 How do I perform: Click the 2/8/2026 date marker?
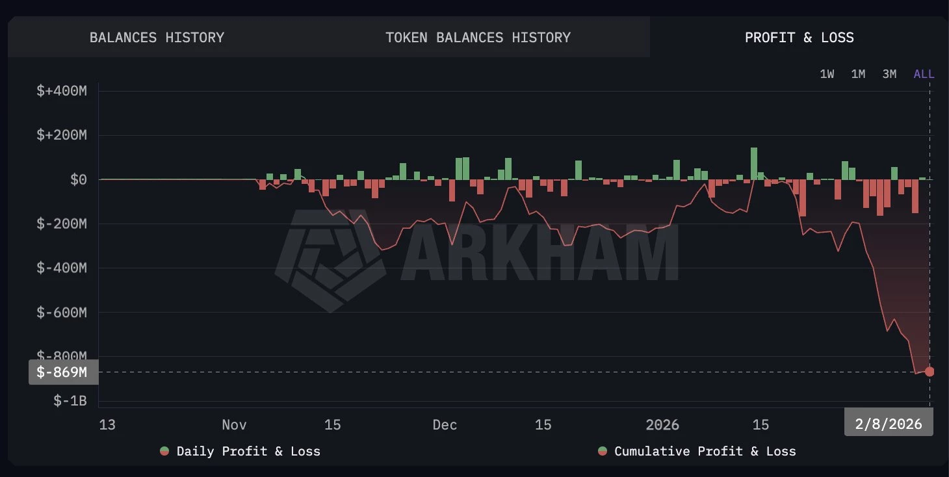pos(888,422)
